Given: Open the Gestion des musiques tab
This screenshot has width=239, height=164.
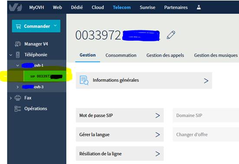Looking at the screenshot, I should [216, 55].
